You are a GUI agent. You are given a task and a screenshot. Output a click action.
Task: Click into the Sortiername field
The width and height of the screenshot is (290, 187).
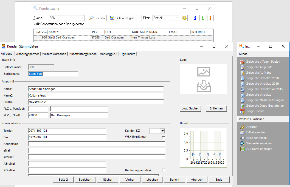53,74
